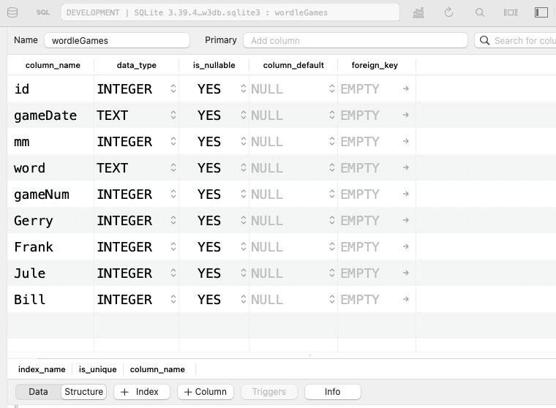
Task: Click the Primary key column field
Action: click(x=355, y=41)
